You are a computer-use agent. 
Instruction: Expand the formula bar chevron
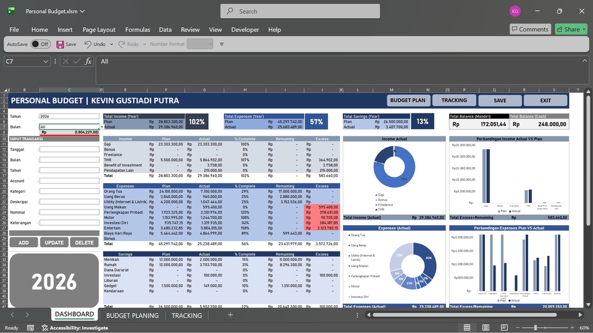[585, 60]
